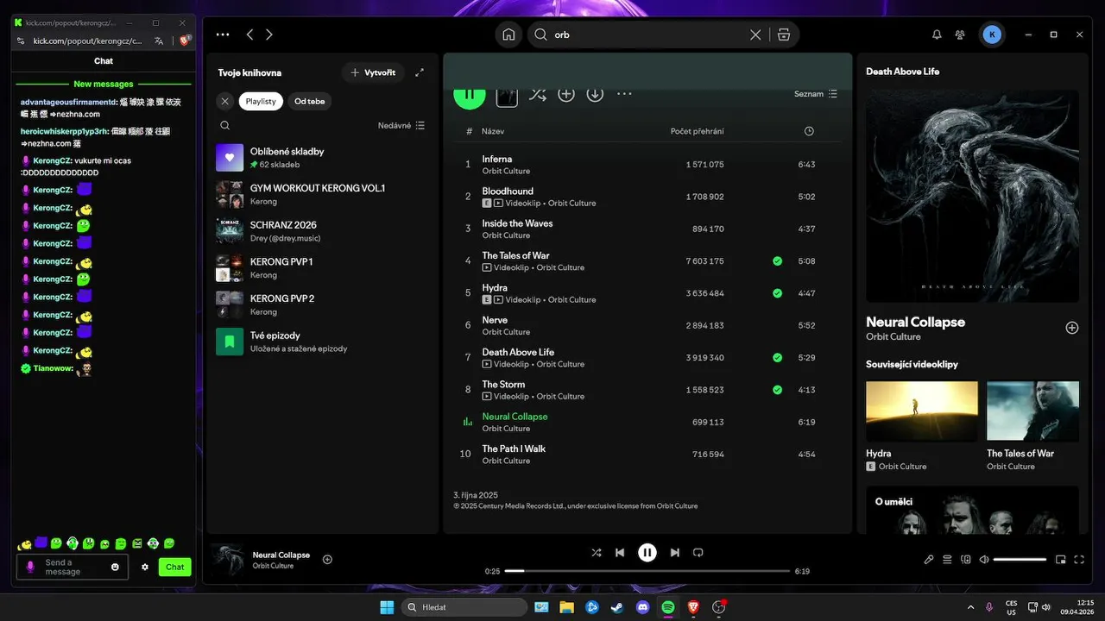The width and height of the screenshot is (1105, 621).
Task: Open the Seznam view dropdown
Action: [816, 94]
